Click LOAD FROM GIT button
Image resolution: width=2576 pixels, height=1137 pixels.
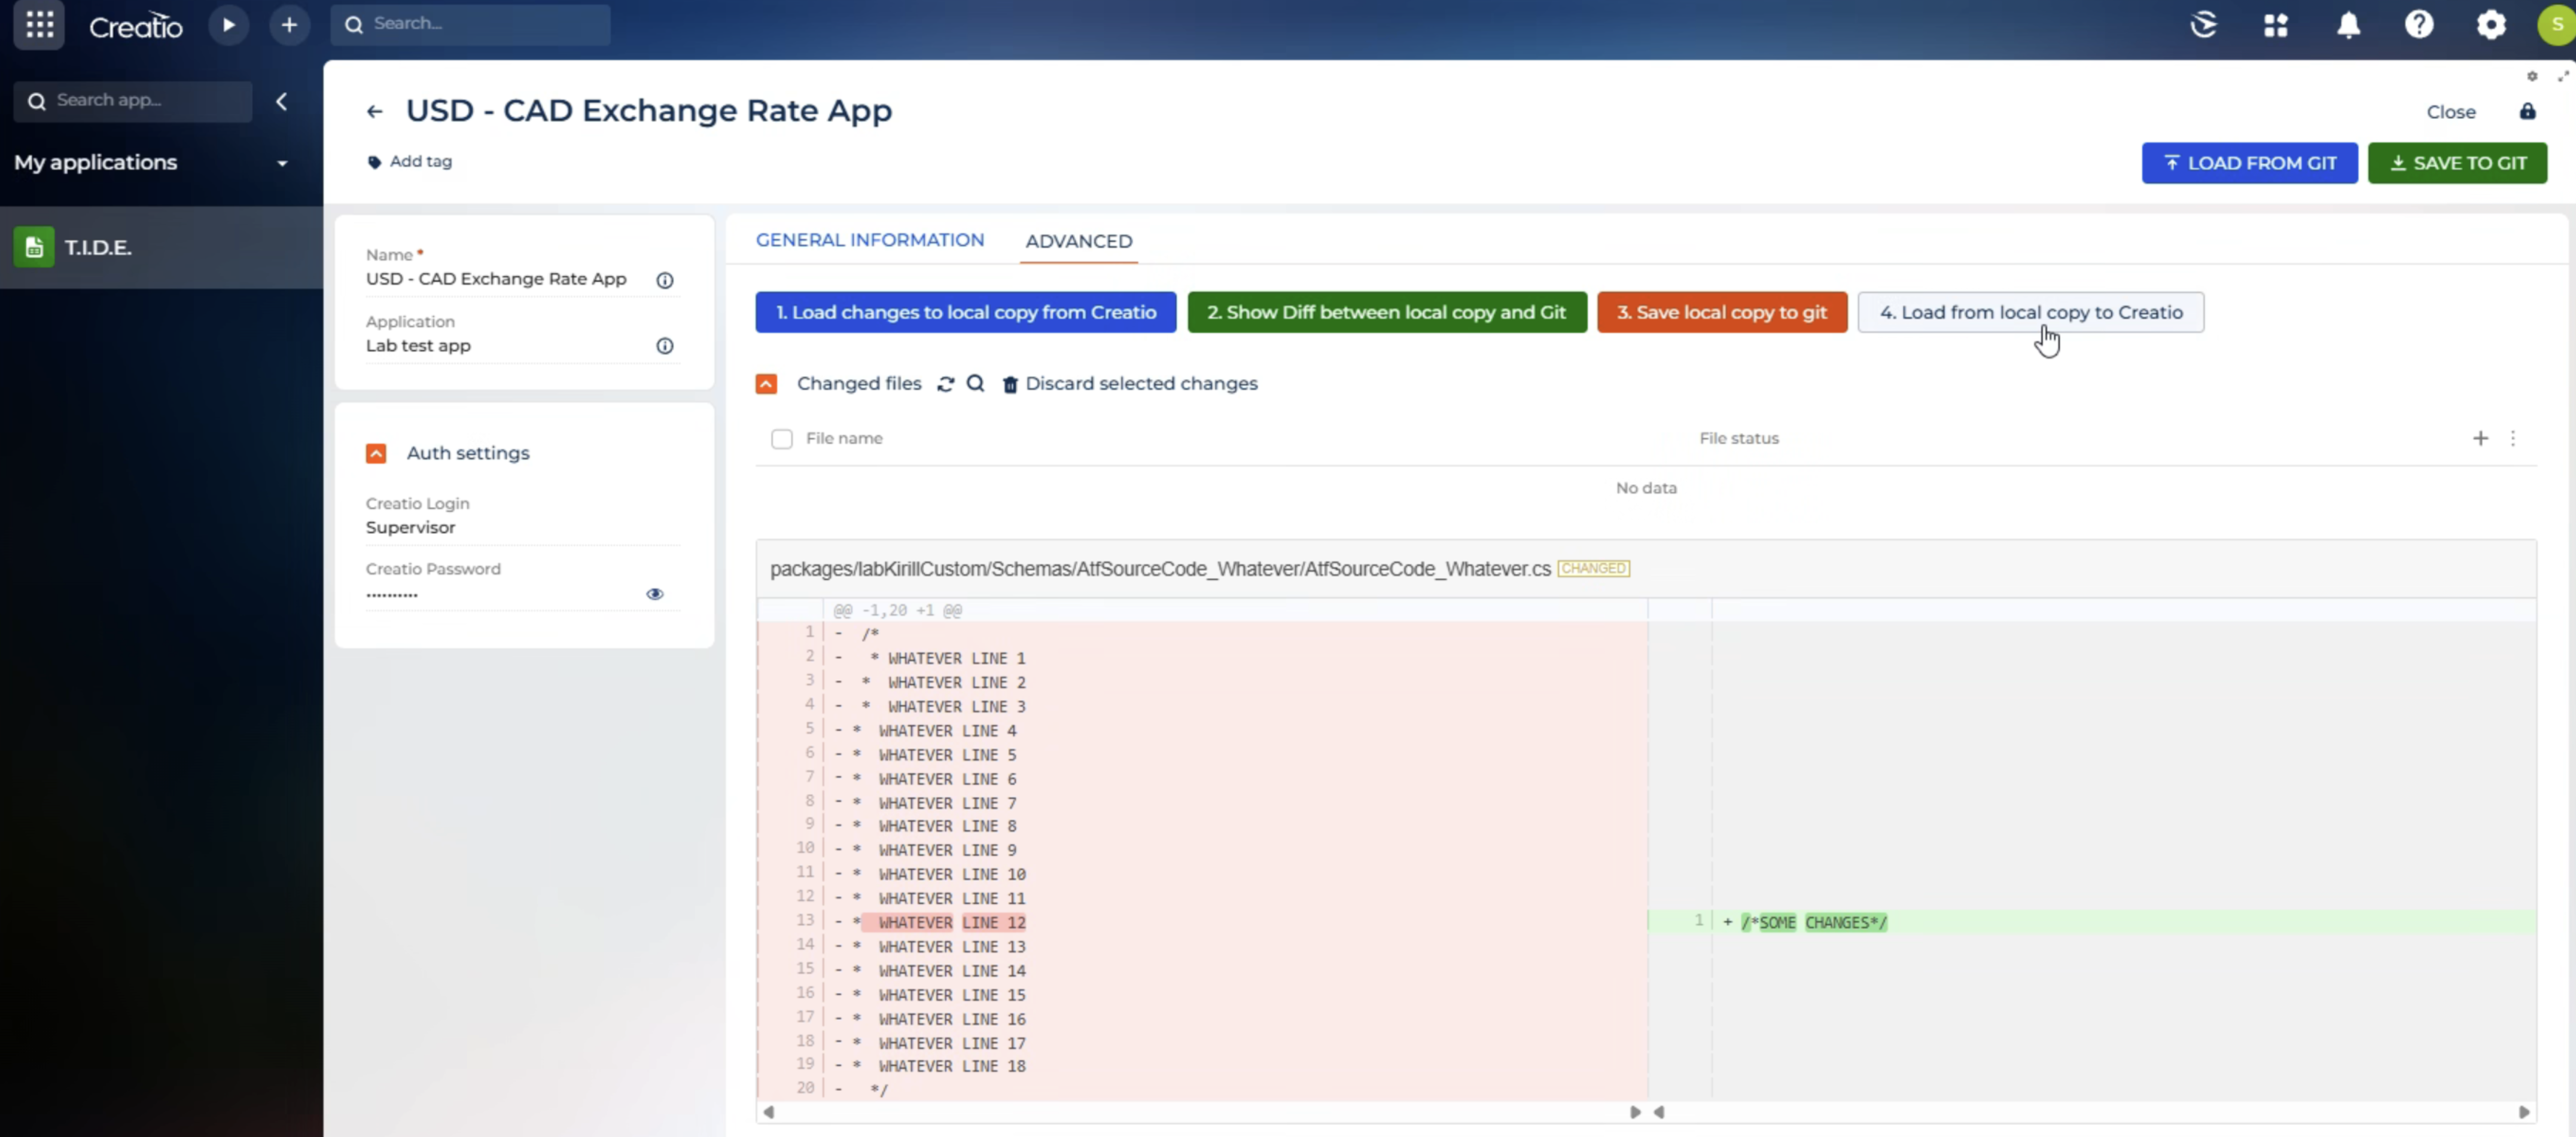point(2249,163)
